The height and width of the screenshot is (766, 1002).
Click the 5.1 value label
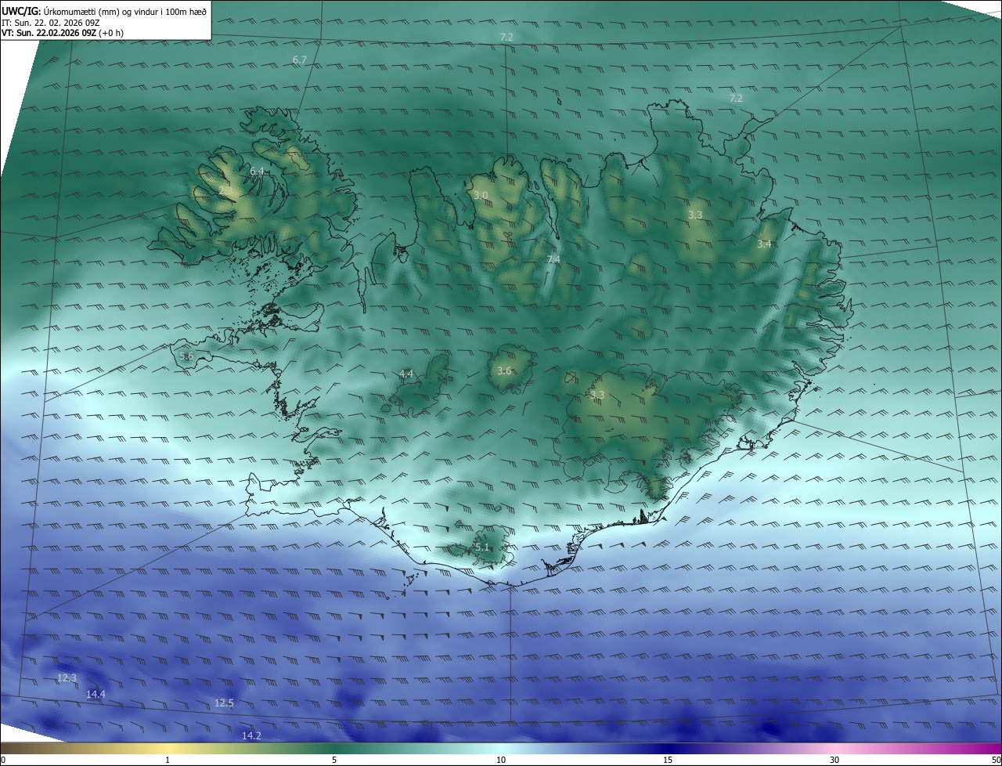point(482,547)
